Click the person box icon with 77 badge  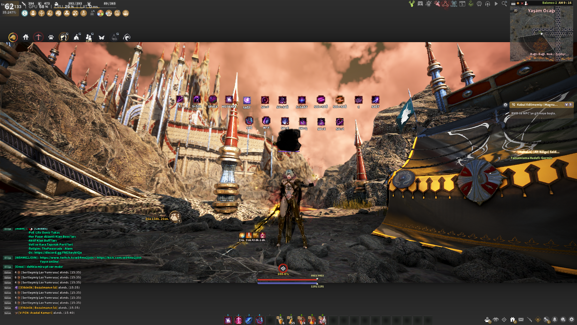tap(487, 320)
